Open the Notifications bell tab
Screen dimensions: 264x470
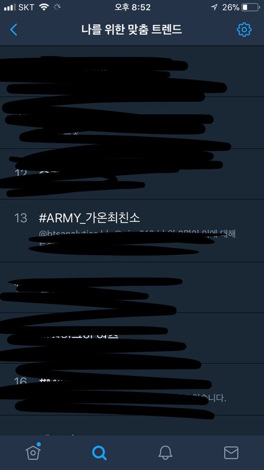165,452
